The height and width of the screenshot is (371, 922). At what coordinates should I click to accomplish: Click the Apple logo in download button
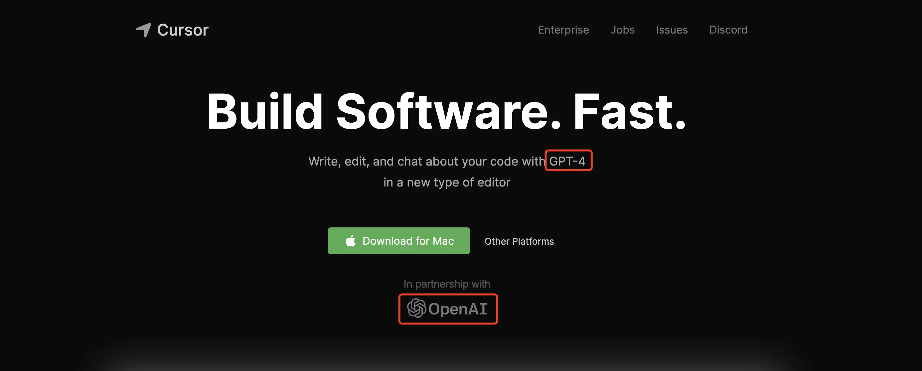click(x=350, y=241)
